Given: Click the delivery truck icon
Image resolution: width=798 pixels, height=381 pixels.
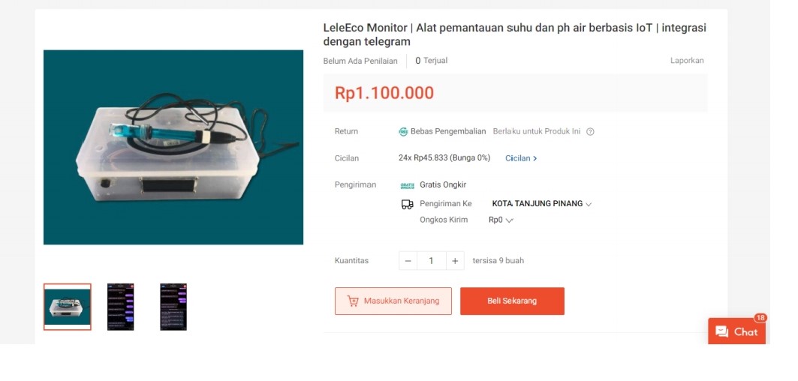Looking at the screenshot, I should [407, 204].
